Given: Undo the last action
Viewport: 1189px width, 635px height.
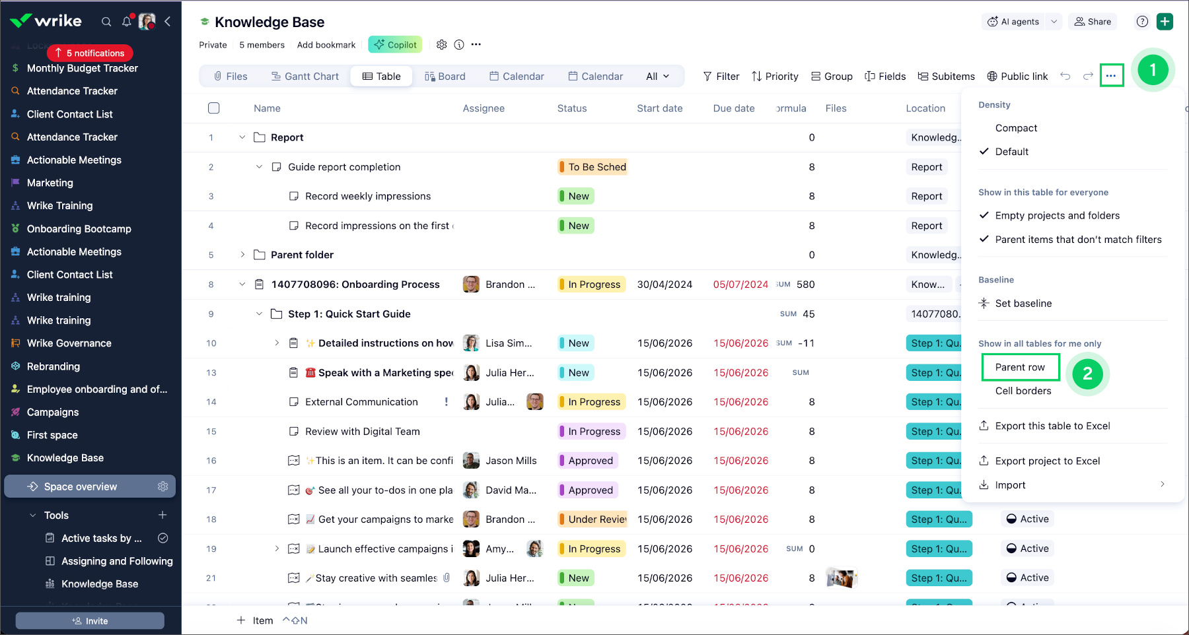Looking at the screenshot, I should tap(1065, 77).
